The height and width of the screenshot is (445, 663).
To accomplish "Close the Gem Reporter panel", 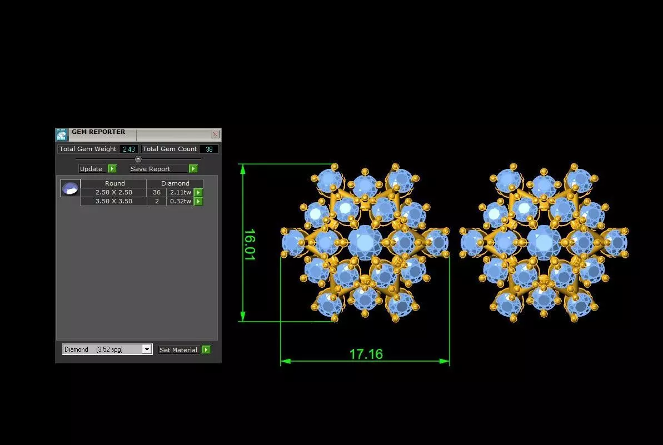I will click(215, 134).
